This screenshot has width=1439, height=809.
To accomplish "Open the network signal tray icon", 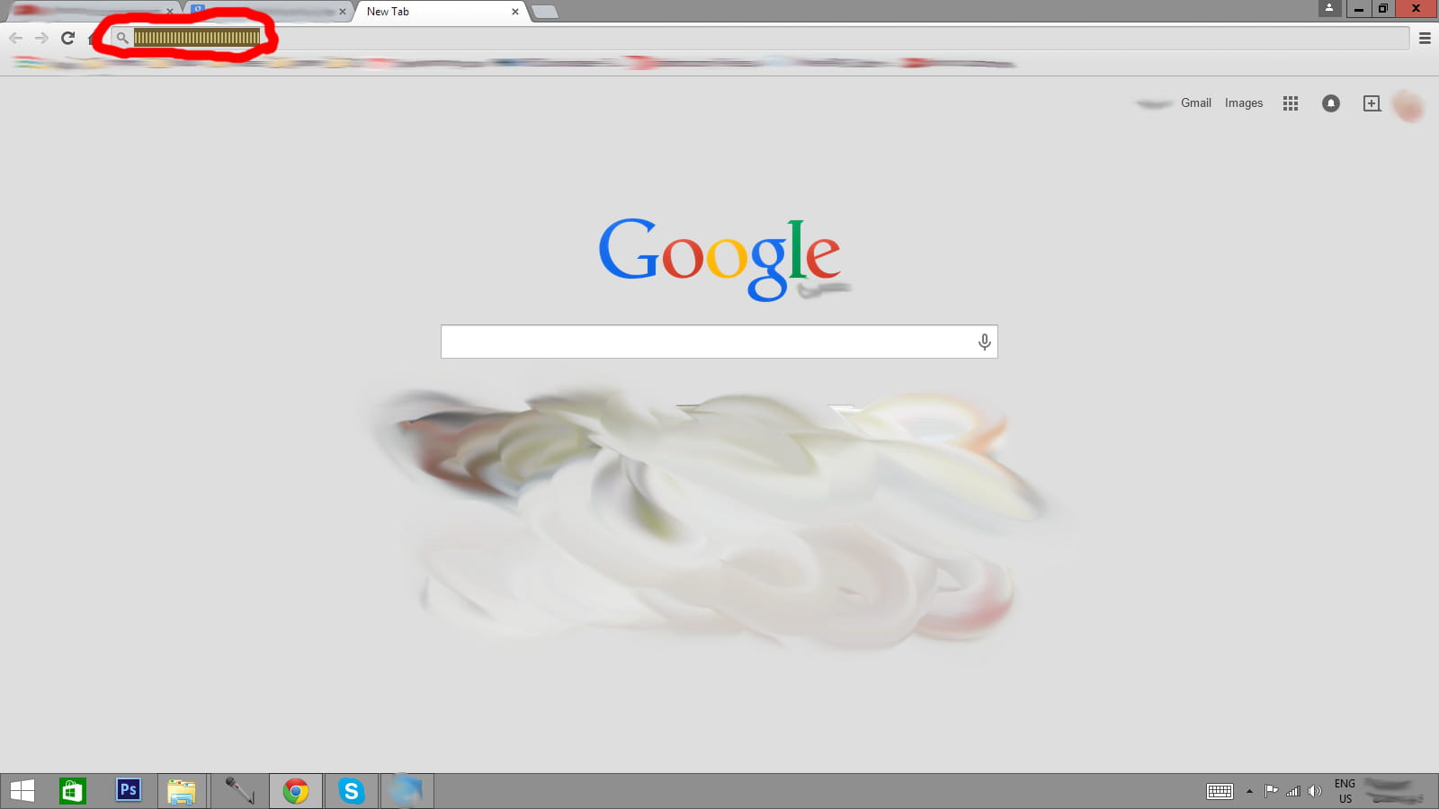I will pos(1293,791).
